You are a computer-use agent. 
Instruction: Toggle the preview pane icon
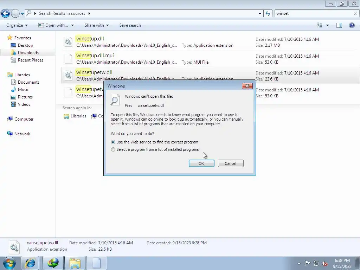pyautogui.click(x=339, y=25)
